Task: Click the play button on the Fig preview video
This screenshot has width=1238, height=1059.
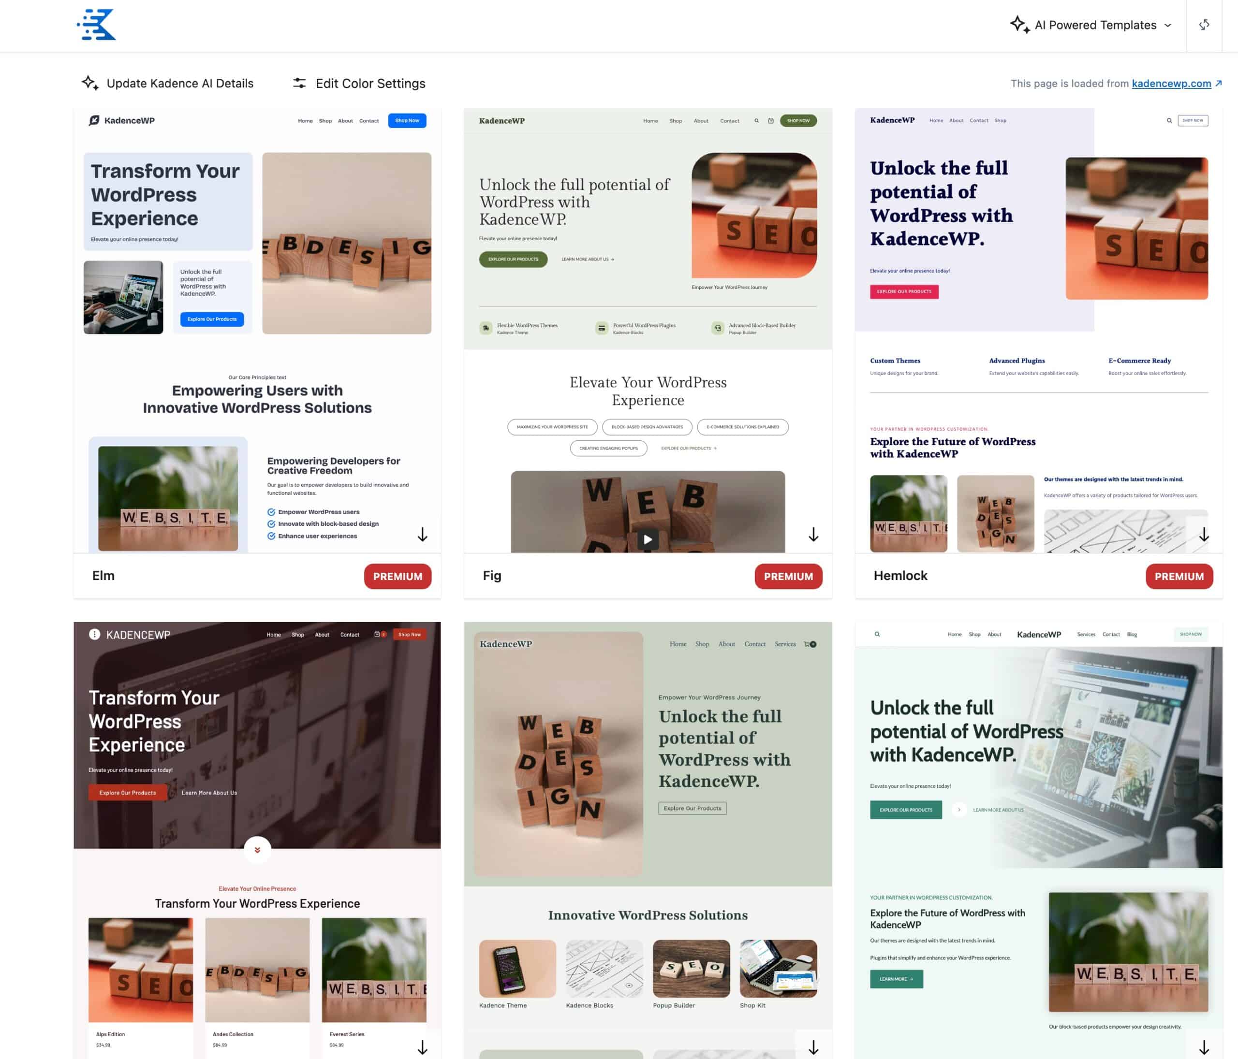Action: (x=648, y=539)
